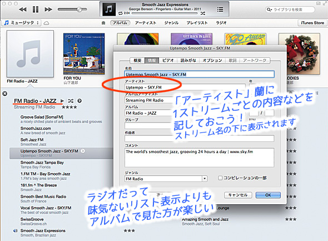Click the 作曲者 composer field
The image size is (328, 241).
coord(200,139)
